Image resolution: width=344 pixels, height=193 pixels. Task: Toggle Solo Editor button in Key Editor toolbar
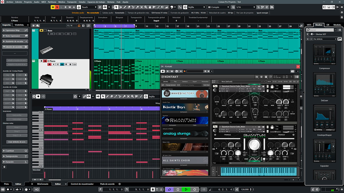click(x=34, y=97)
